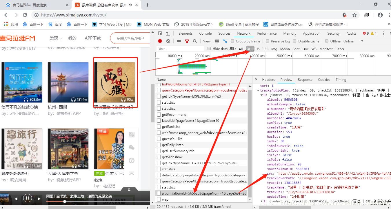Viewport: 391px width, 209px height.
Task: Select the album?albumId=5656303 request
Action: 202,193
